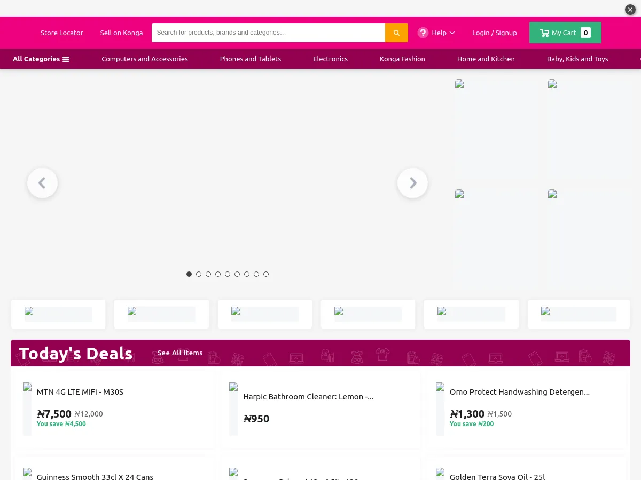This screenshot has width=641, height=480.
Task: Dismiss the page with the top-right X icon
Action: tap(630, 10)
